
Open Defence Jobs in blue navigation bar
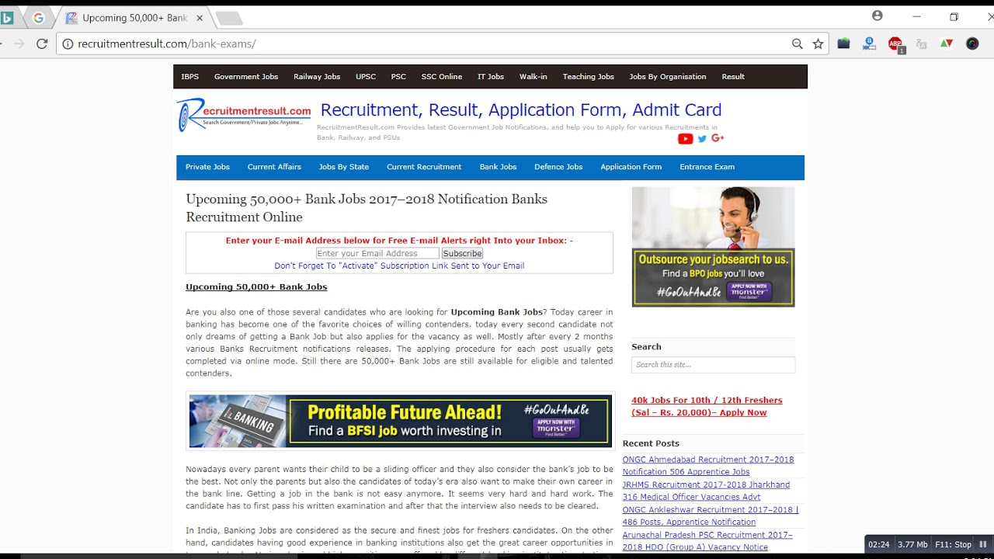[558, 167]
